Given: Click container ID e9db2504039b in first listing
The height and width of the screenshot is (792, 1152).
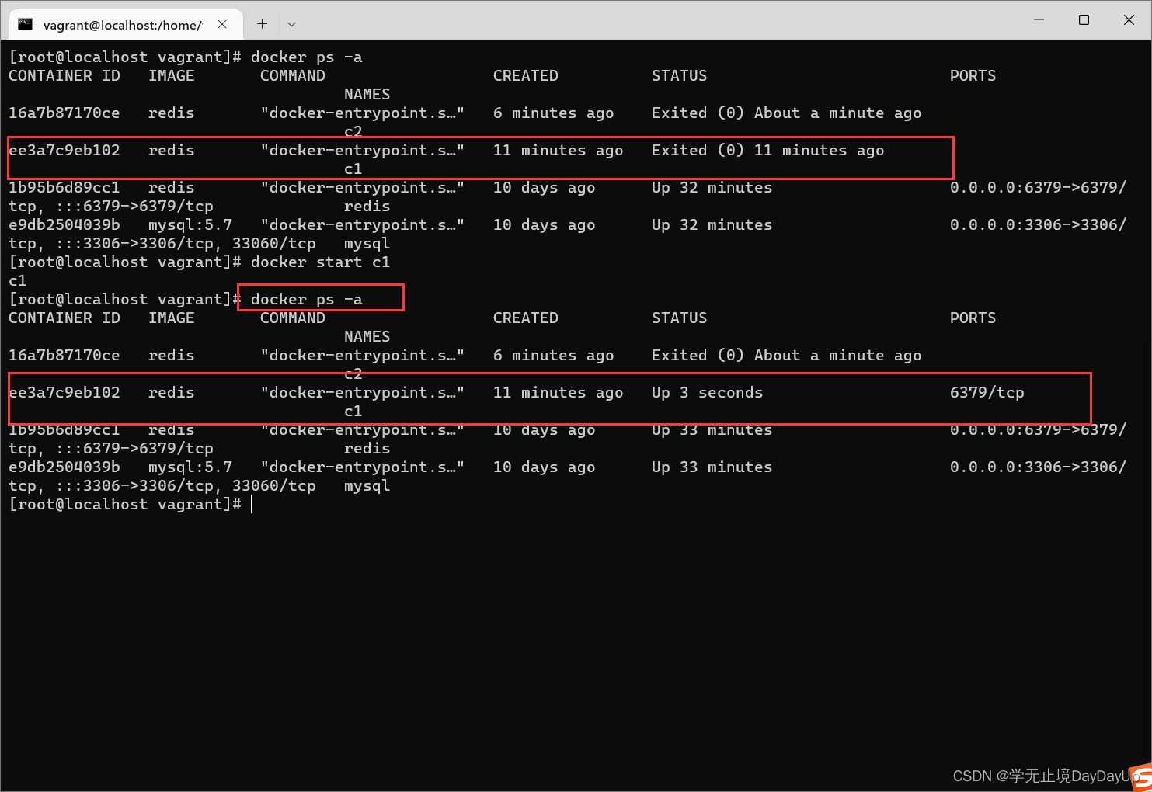Looking at the screenshot, I should tap(64, 225).
